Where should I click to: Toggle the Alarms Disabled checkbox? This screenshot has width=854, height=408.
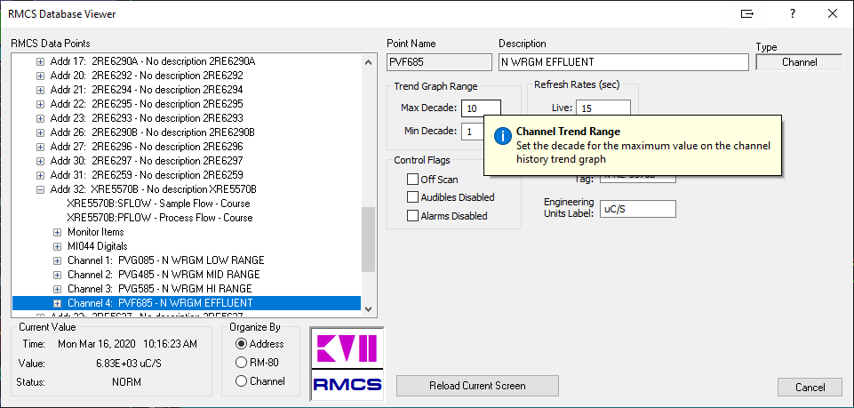412,216
